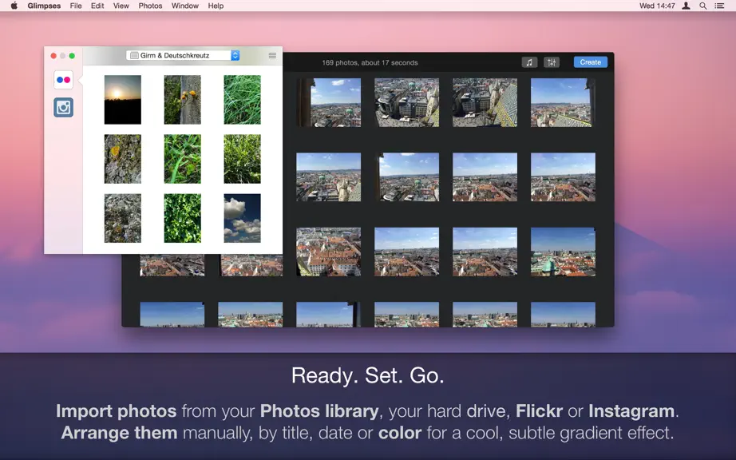736x460 pixels.
Task: Select the sunset photo thumbnail
Action: click(122, 100)
